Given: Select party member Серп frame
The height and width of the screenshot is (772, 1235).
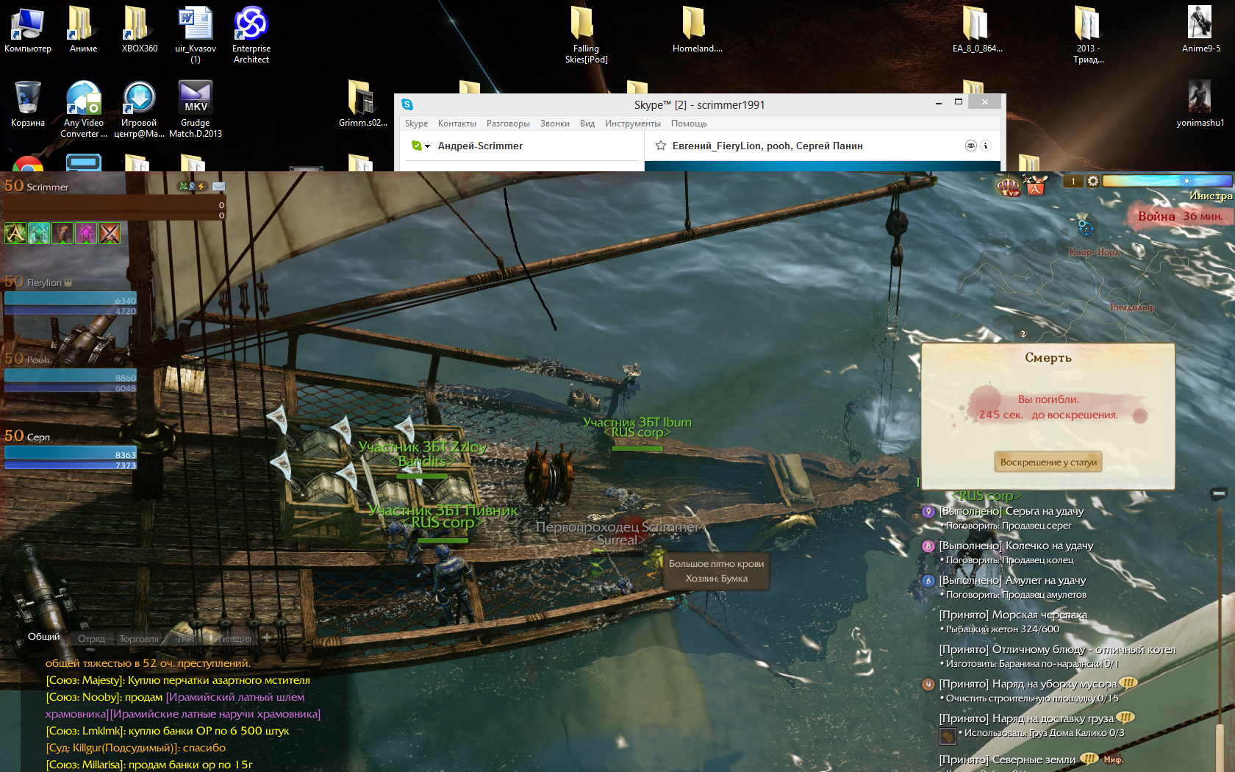Looking at the screenshot, I should click(x=71, y=450).
